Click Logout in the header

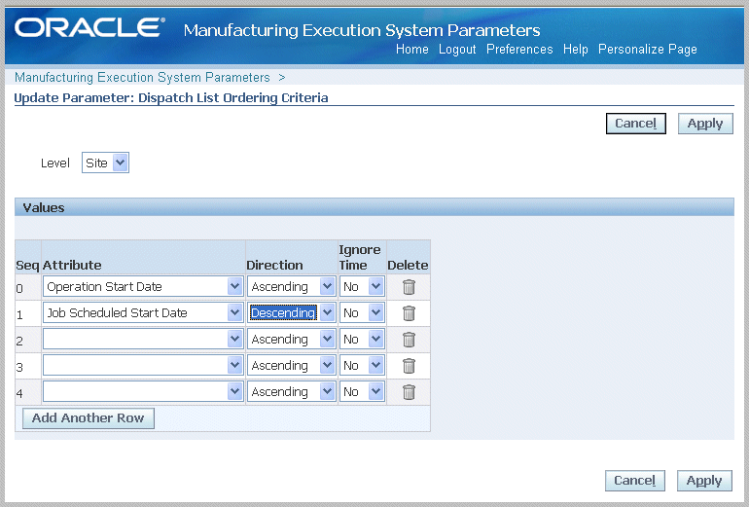pos(457,50)
